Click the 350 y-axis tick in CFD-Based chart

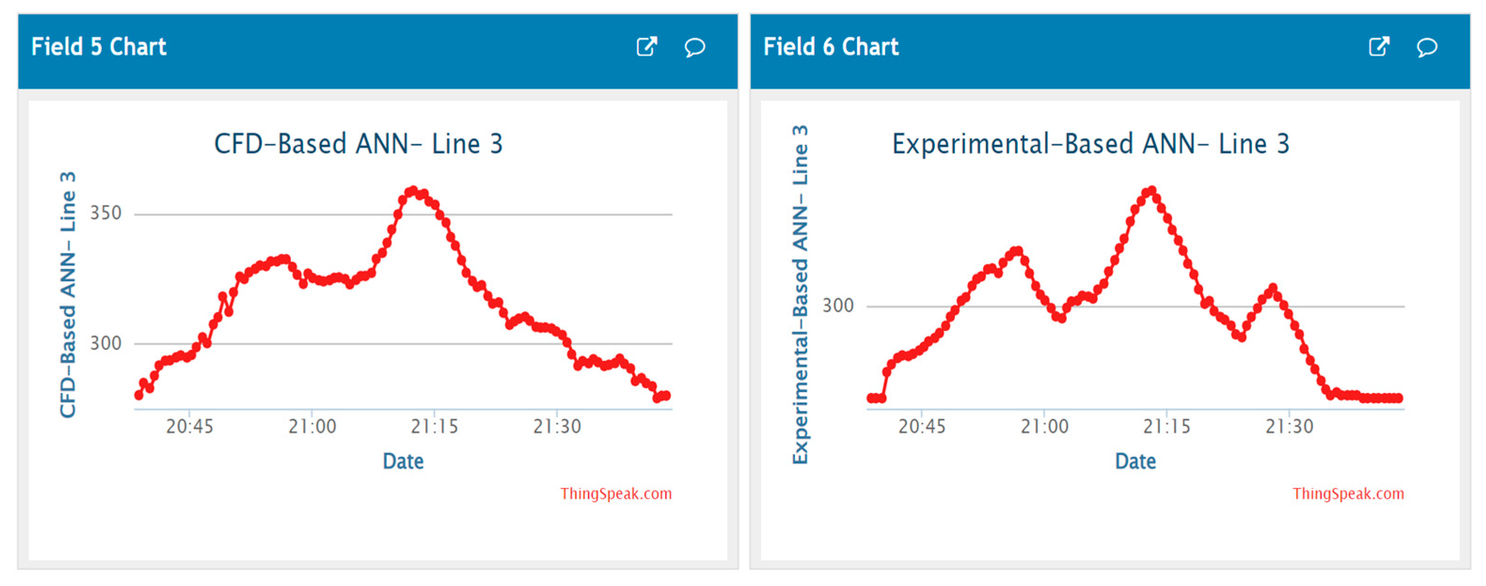point(106,214)
